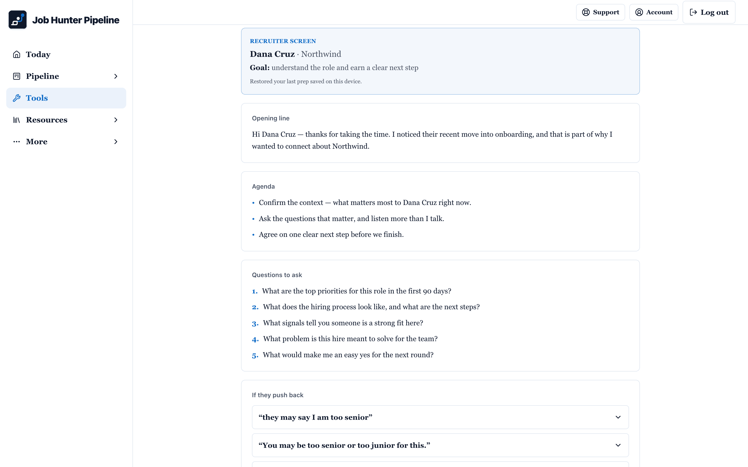
Task: Click the Account button label
Action: (x=659, y=12)
